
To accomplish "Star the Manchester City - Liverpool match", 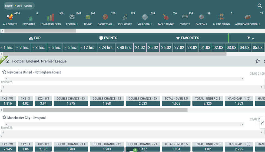I will pos(4,118).
